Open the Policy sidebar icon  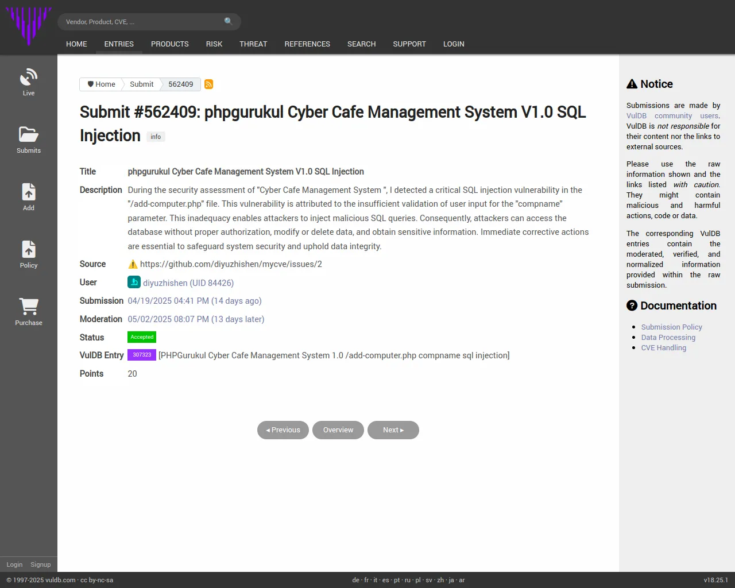click(29, 249)
